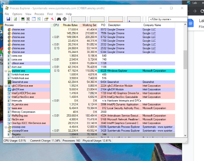Sort by the Process column header
This screenshot has width=204, height=161.
27,25
